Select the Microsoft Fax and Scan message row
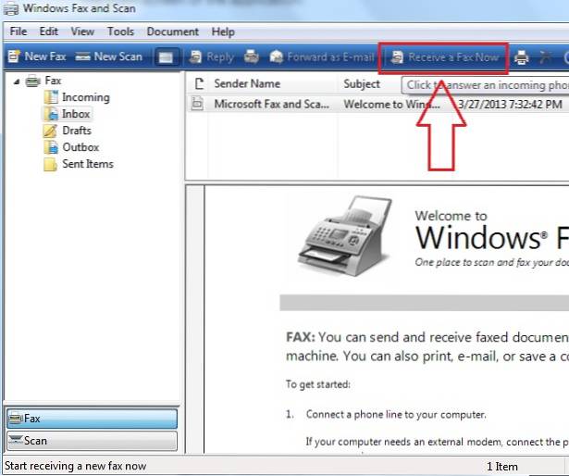 click(377, 105)
